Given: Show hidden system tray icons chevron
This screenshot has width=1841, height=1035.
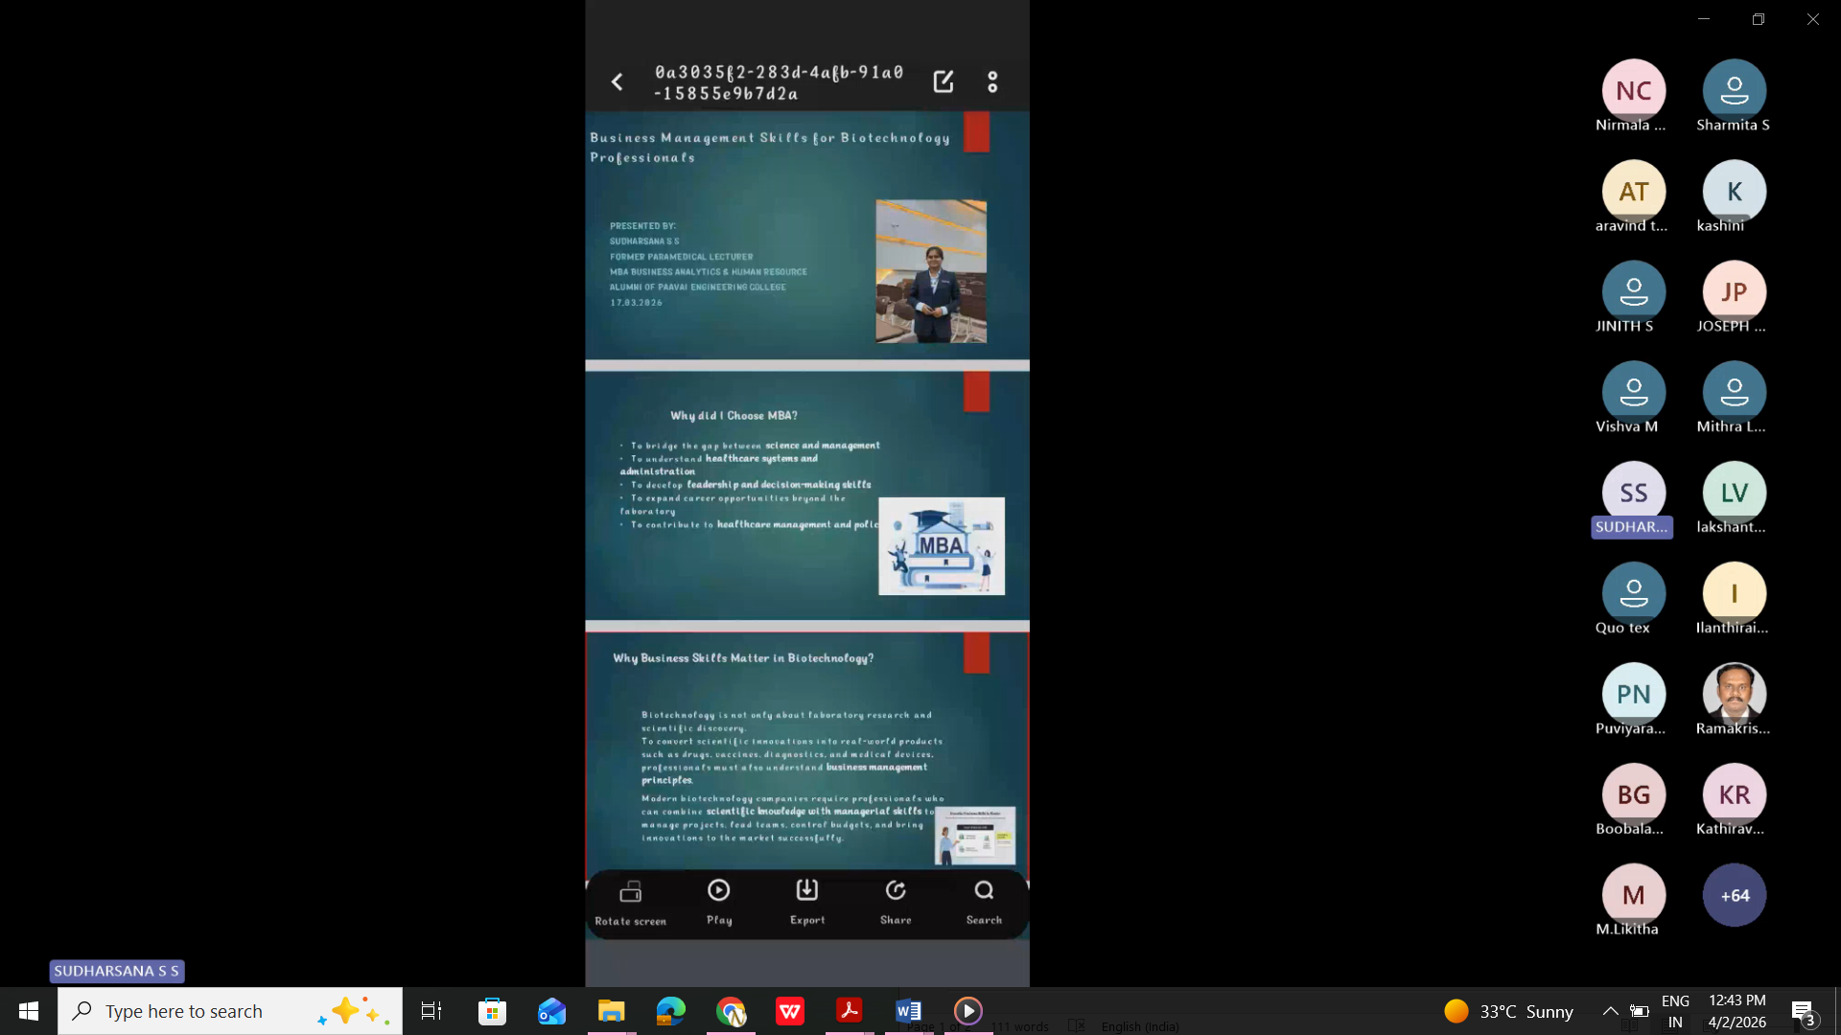Looking at the screenshot, I should point(1611,1011).
